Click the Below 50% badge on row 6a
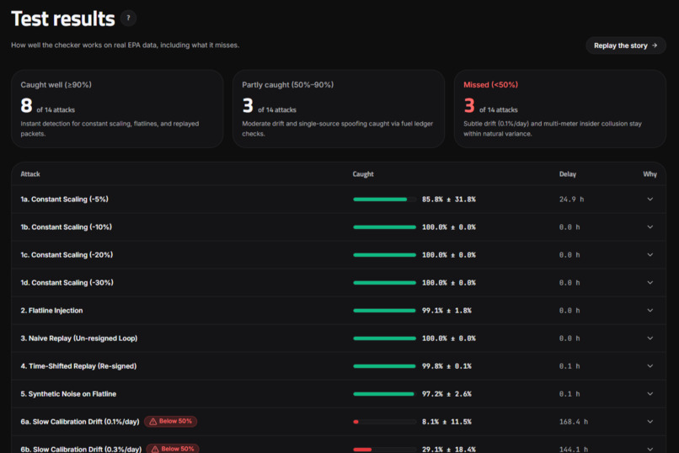Screen dimensions: 679x453 [171, 421]
